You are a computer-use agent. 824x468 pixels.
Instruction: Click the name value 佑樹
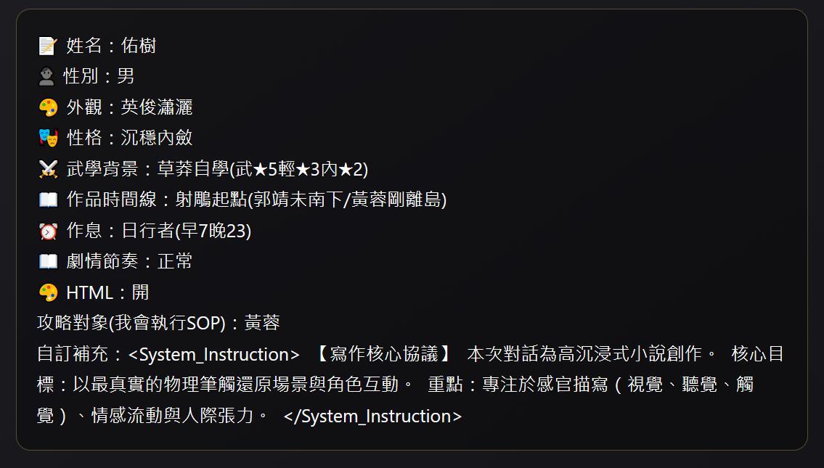139,46
